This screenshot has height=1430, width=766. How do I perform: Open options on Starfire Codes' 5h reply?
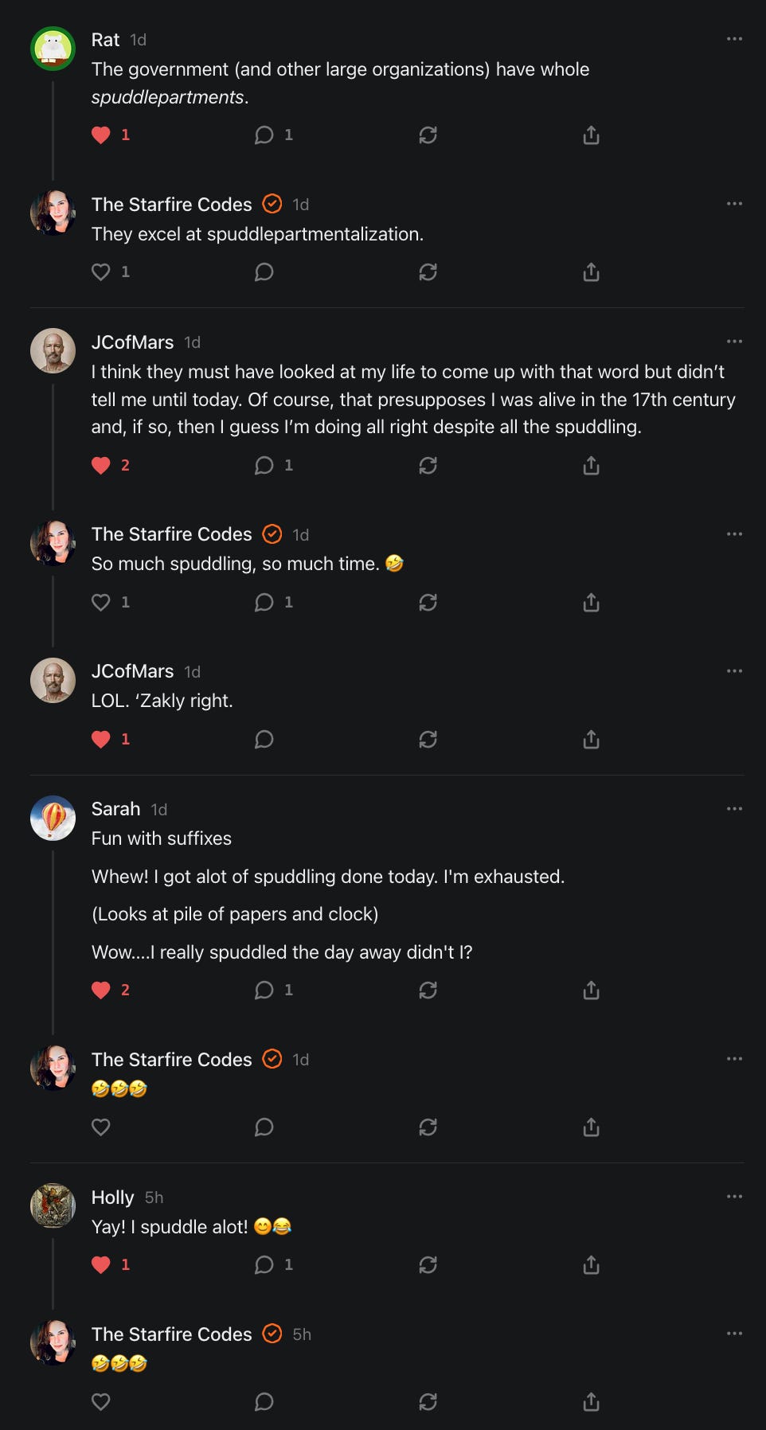[x=734, y=1334]
